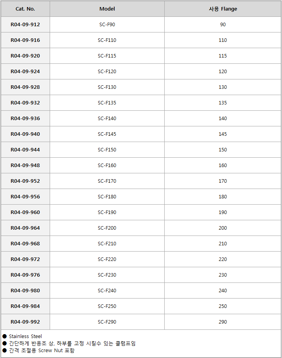
Task: Select catalog number R04-09-992
Action: 25,322
